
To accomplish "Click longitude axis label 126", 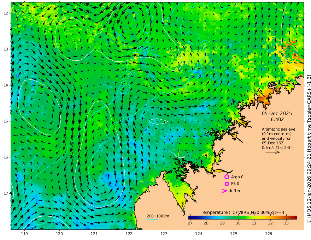I will tap(269, 234).
